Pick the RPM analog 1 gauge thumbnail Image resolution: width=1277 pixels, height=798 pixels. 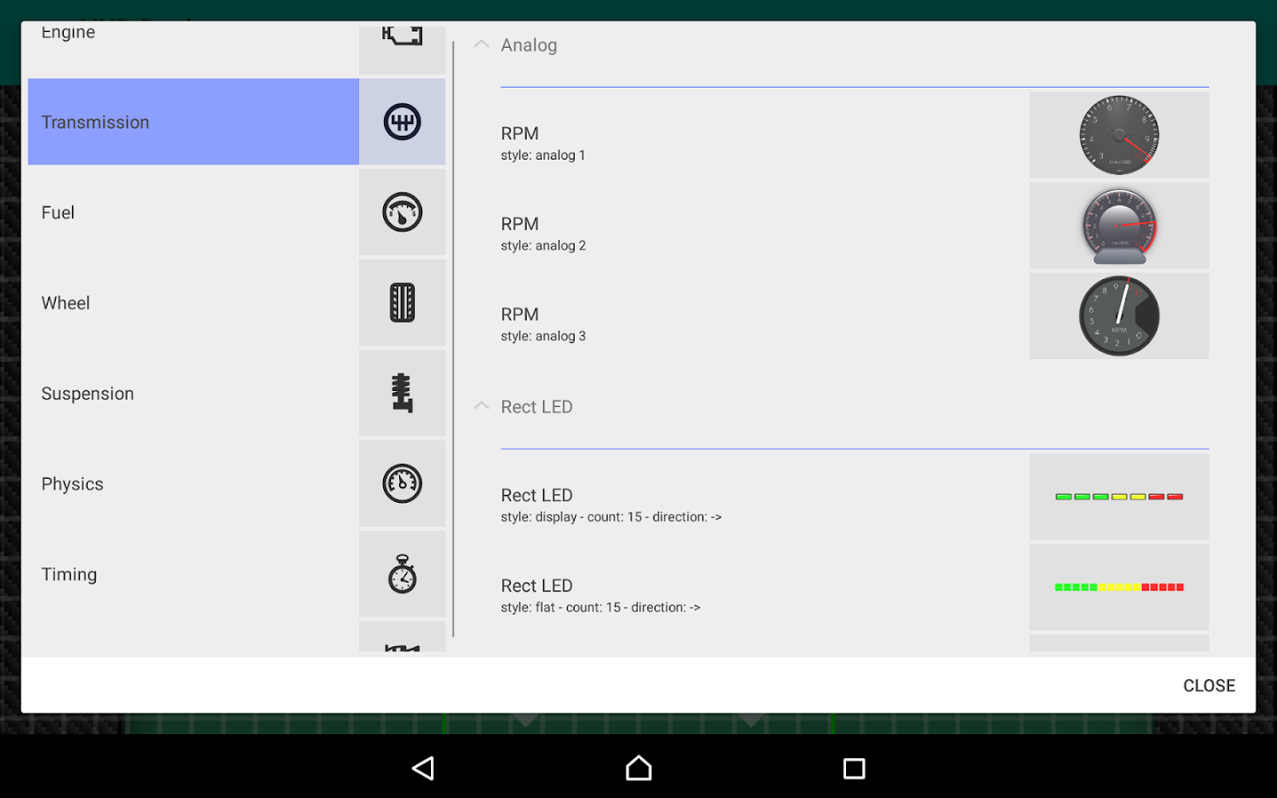pos(1119,135)
